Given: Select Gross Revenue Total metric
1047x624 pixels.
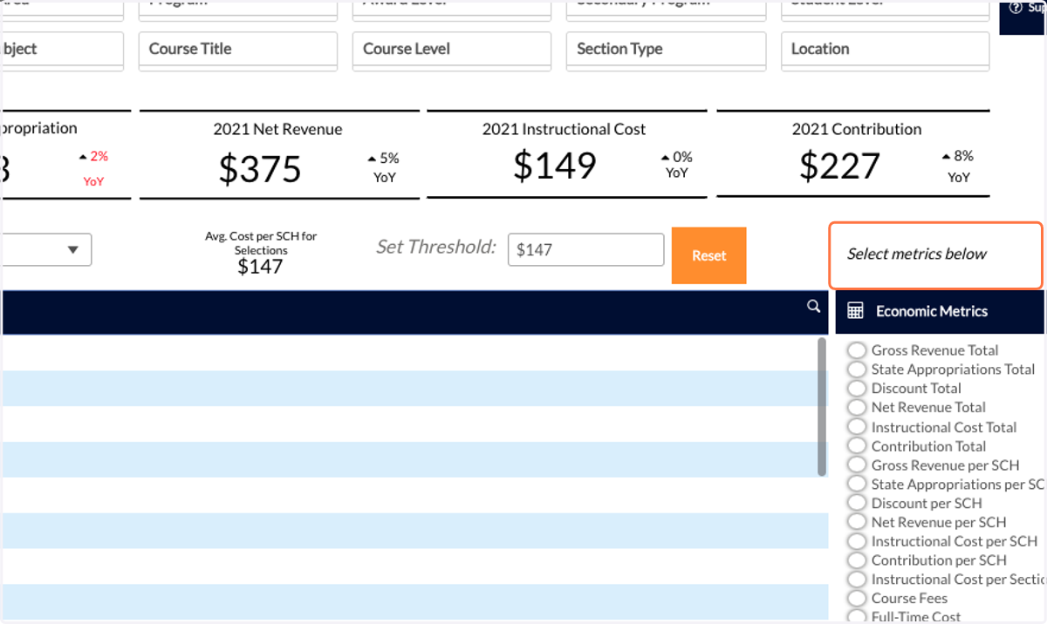Looking at the screenshot, I should 857,350.
